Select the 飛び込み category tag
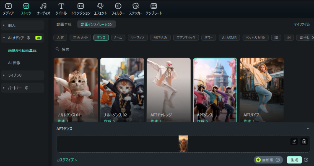Viewport: 314px width, 166px height. tap(160, 38)
